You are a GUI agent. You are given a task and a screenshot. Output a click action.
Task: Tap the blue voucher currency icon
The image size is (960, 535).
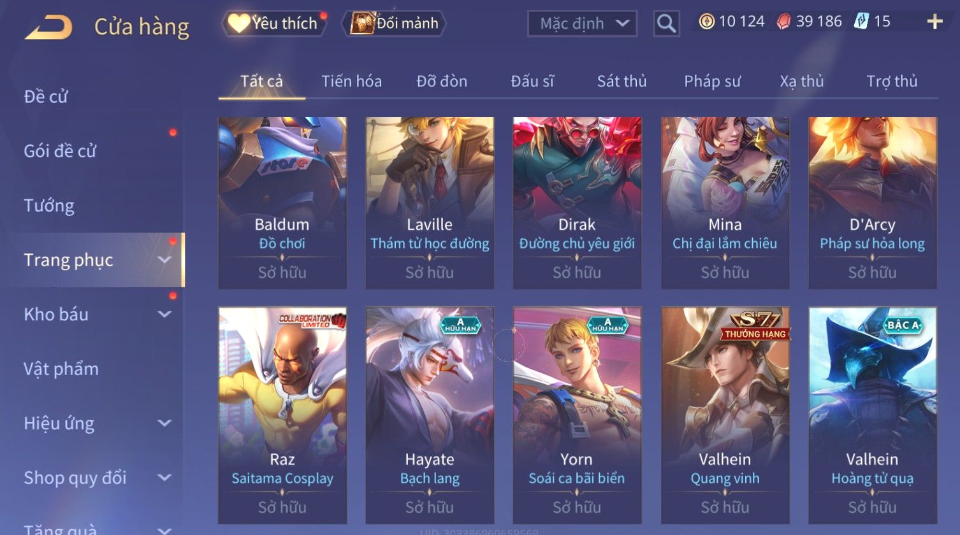(x=861, y=22)
